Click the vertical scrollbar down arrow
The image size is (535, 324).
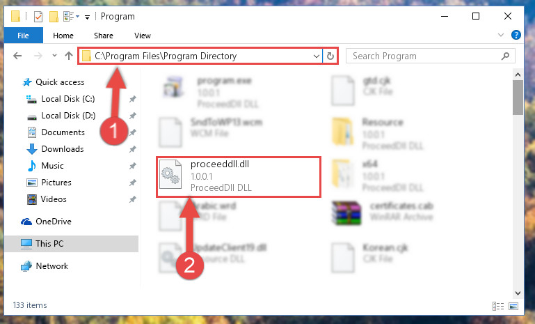(518, 293)
